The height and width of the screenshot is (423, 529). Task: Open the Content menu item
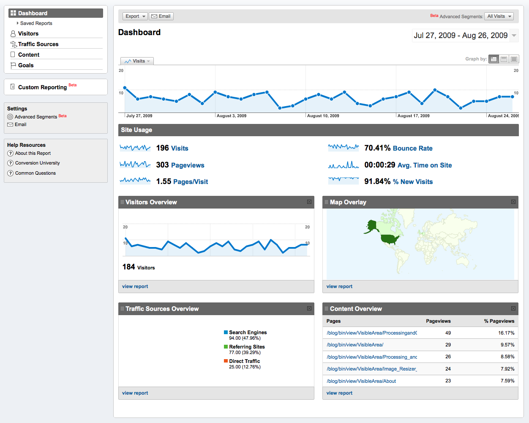[x=29, y=55]
